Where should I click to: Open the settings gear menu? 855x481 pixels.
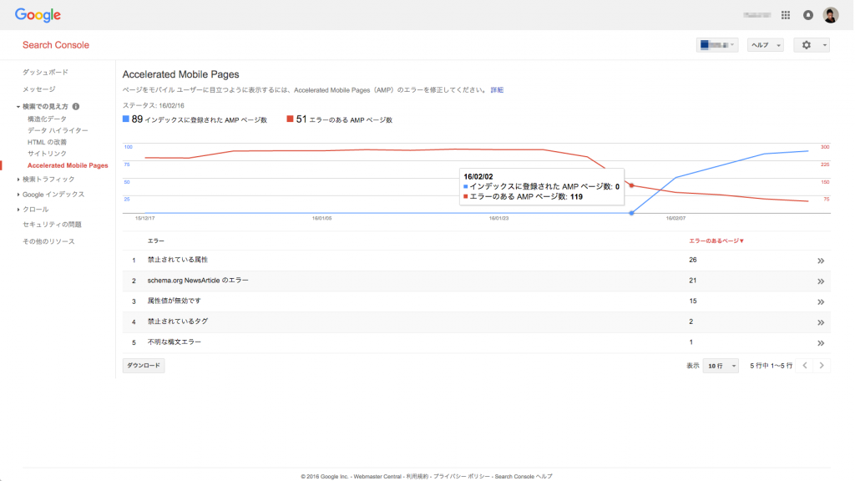pyautogui.click(x=806, y=45)
